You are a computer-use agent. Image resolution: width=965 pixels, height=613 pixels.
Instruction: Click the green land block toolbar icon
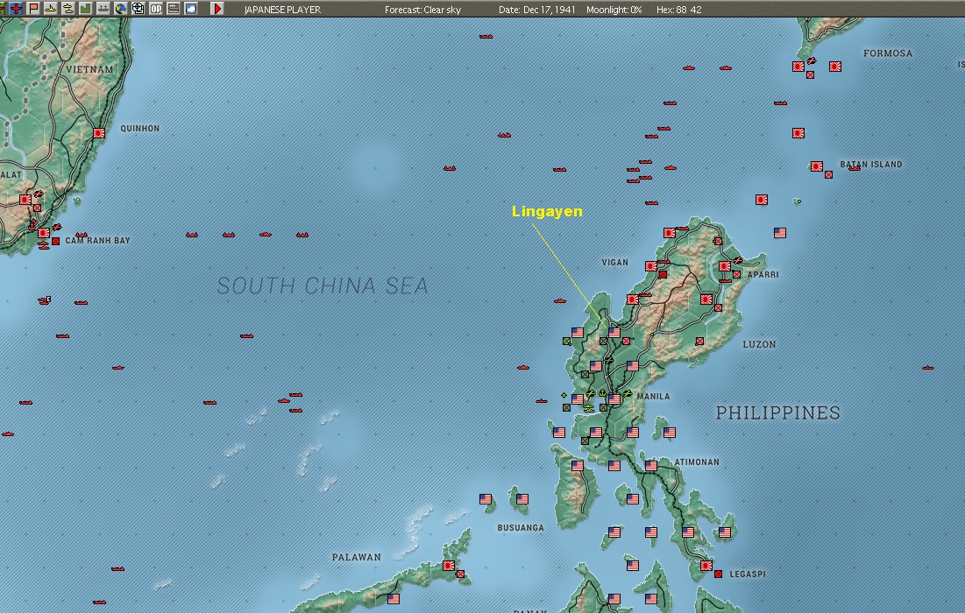point(85,9)
